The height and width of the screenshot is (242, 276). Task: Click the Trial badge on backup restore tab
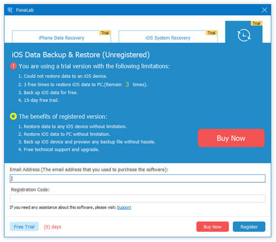(x=257, y=23)
